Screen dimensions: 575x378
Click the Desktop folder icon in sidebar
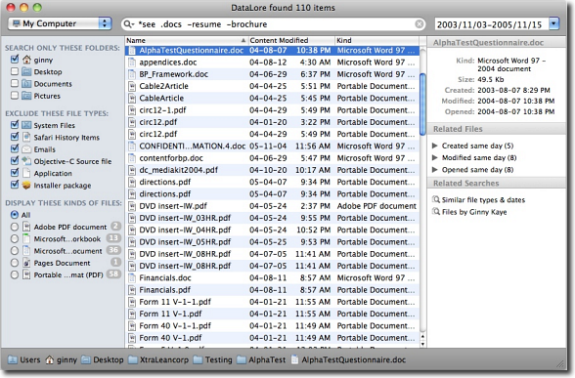(x=26, y=71)
